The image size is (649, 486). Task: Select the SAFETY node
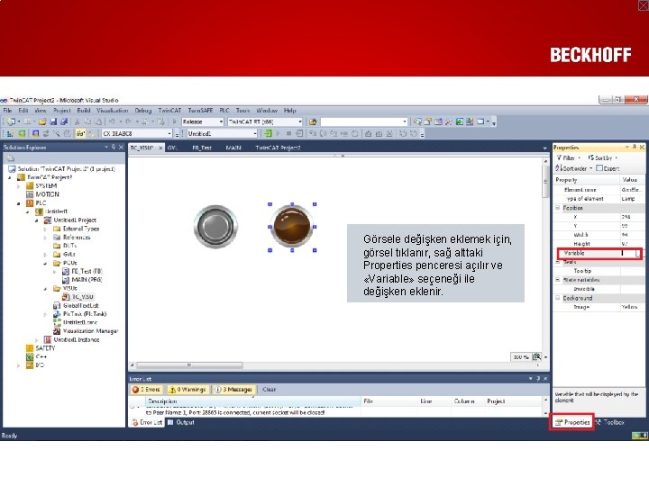(45, 348)
